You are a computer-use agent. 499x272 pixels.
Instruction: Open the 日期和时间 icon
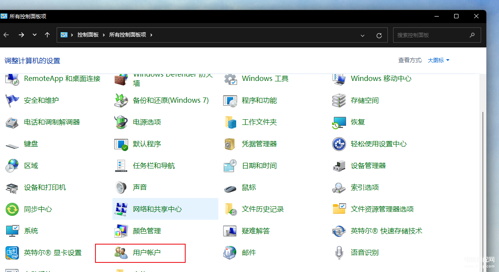tap(230, 165)
